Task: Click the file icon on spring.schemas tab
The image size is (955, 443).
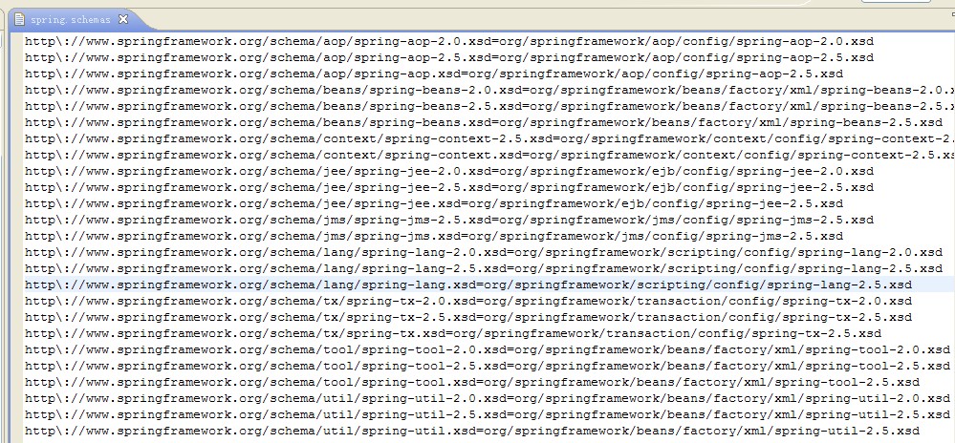Action: click(19, 19)
